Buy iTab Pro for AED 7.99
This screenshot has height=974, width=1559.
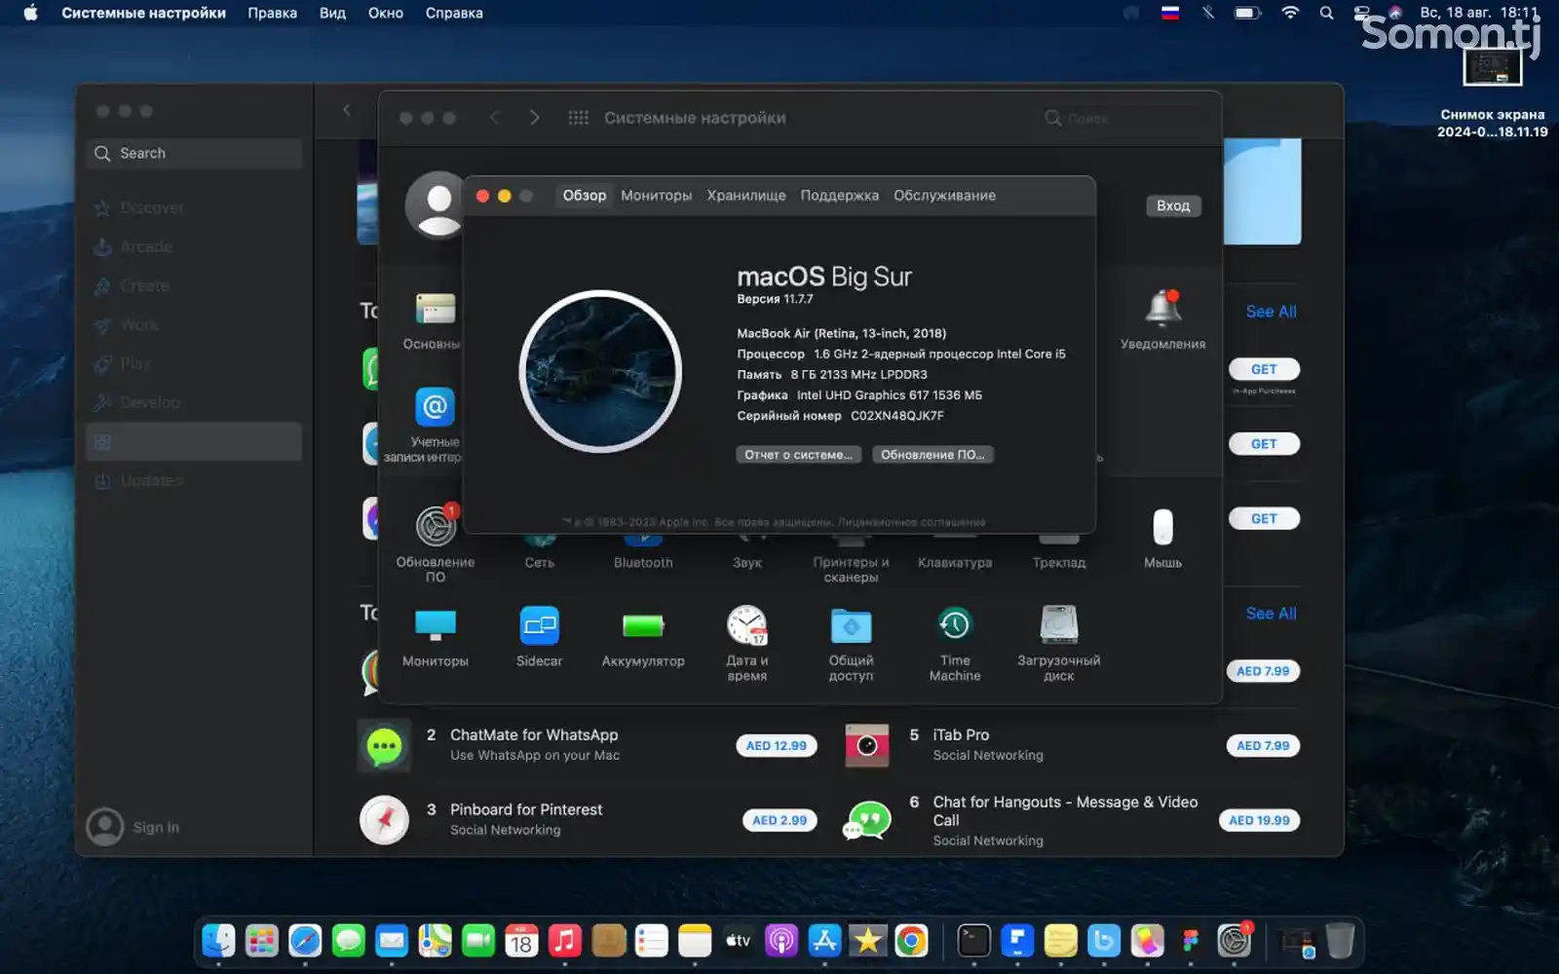coord(1263,746)
